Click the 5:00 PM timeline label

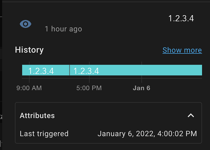(x=89, y=88)
